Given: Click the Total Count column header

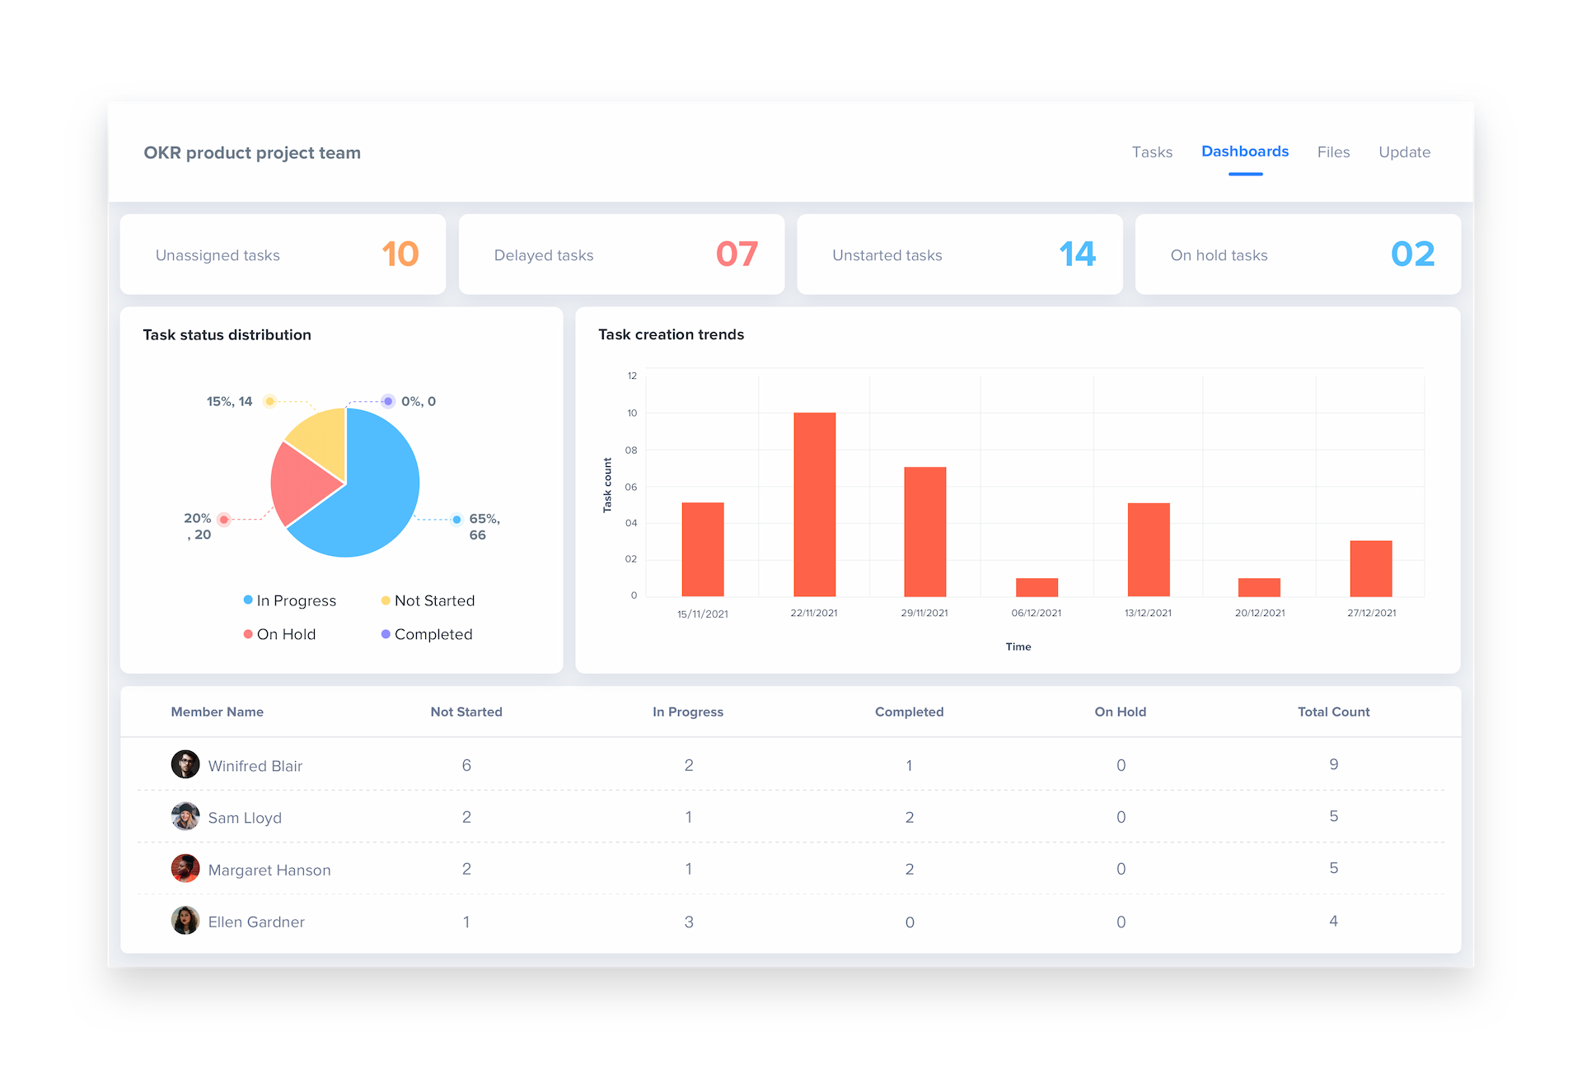Looking at the screenshot, I should coord(1334,712).
